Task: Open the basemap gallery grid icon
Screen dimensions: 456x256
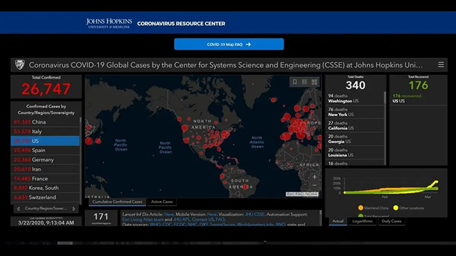Action: [x=314, y=82]
